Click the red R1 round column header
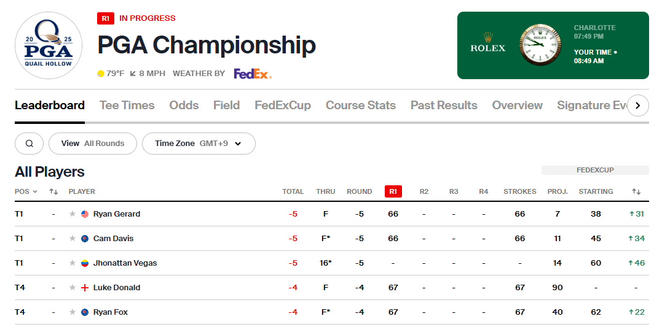The image size is (662, 335). (x=393, y=191)
